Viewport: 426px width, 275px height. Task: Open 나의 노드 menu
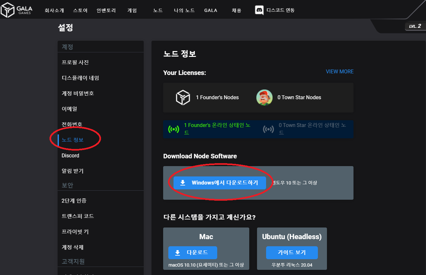pos(184,10)
